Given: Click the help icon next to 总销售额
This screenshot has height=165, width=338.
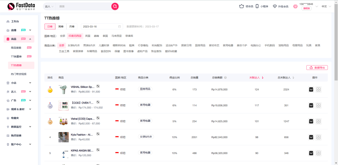Looking at the screenshot, I should 225,78.
